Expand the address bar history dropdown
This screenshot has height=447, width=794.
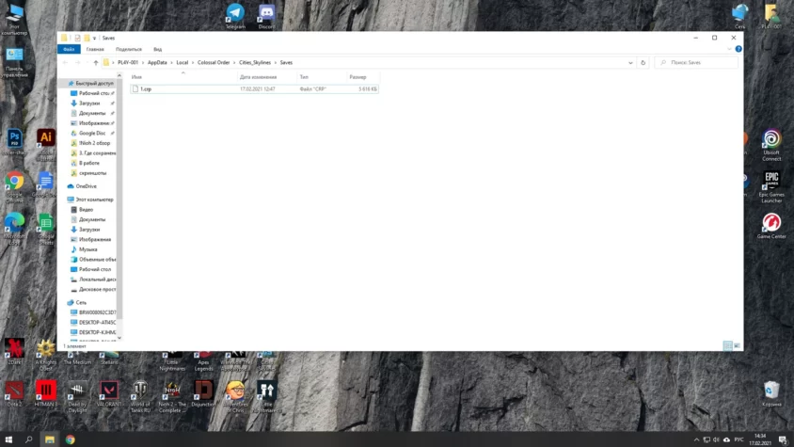(x=630, y=63)
